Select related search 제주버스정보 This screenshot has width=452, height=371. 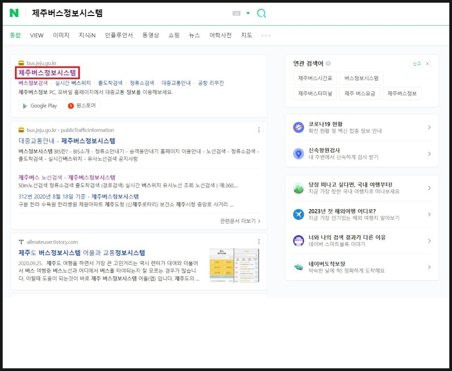tap(402, 93)
